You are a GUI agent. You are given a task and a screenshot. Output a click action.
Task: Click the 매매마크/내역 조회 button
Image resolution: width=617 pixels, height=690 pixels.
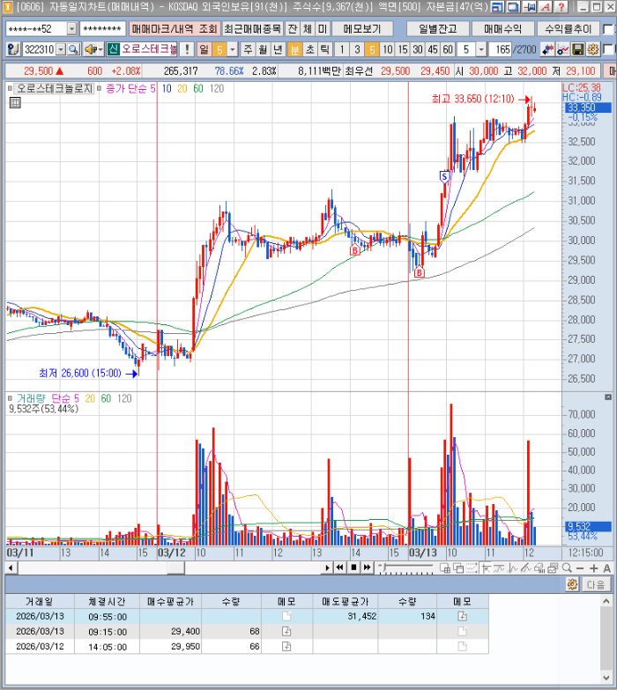click(175, 29)
